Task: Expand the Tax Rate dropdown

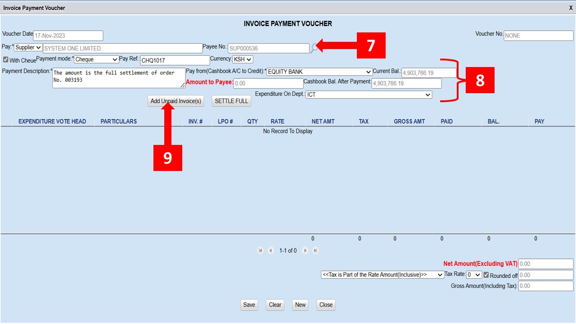Action: [x=474, y=275]
